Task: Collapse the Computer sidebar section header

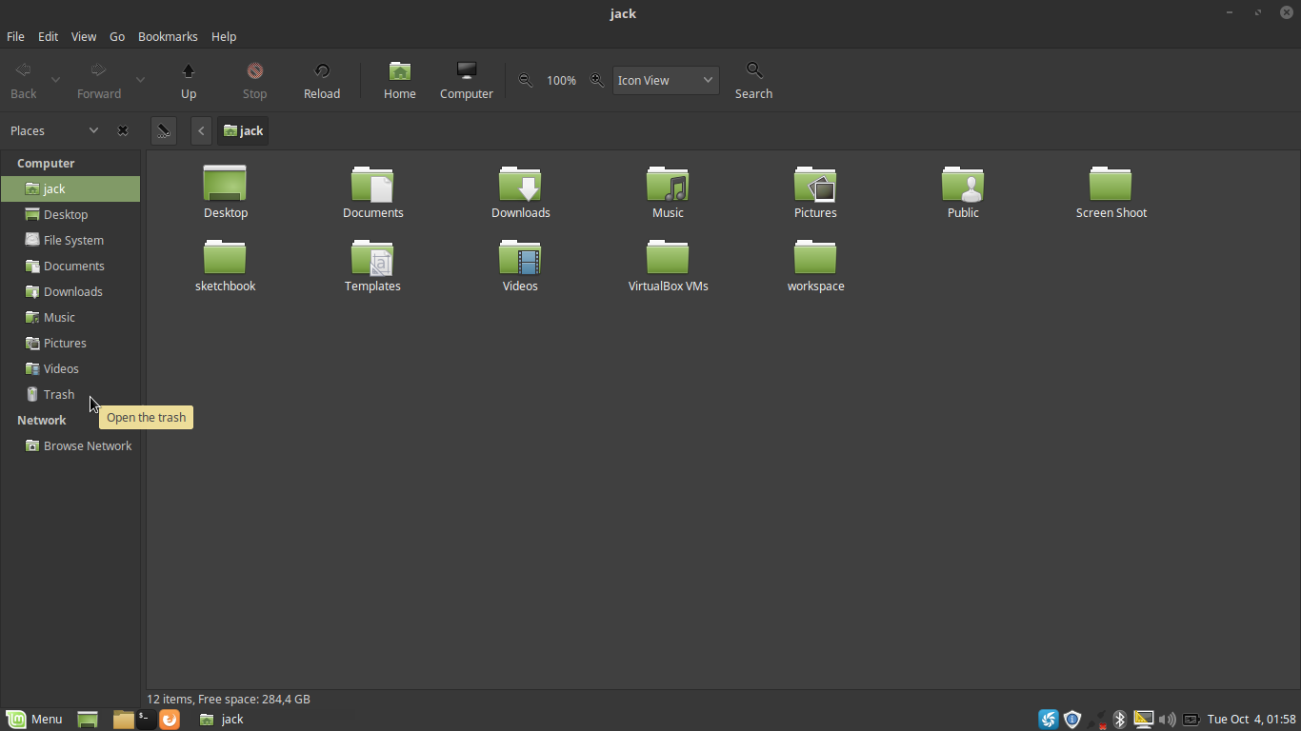Action: point(46,163)
